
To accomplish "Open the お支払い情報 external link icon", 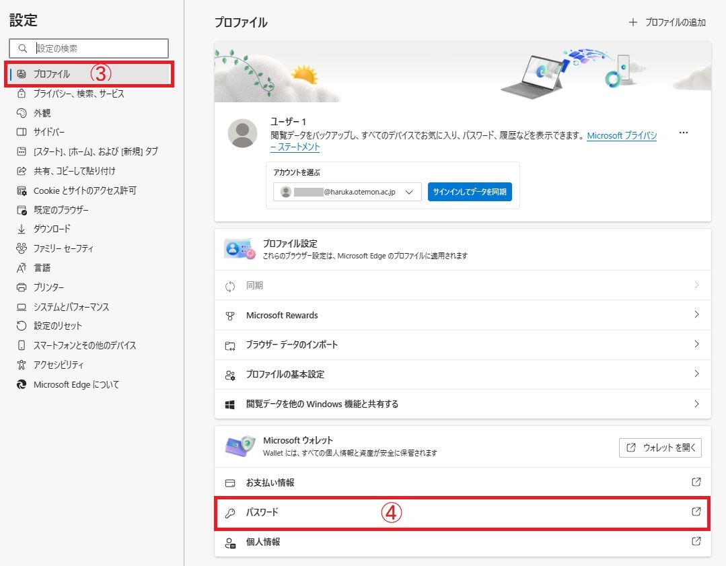I will [696, 482].
